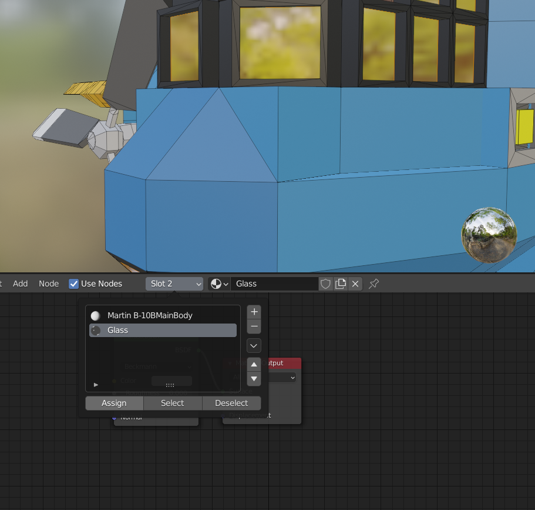The height and width of the screenshot is (510, 535).
Task: Open material slot specials chevron menu
Action: click(254, 345)
